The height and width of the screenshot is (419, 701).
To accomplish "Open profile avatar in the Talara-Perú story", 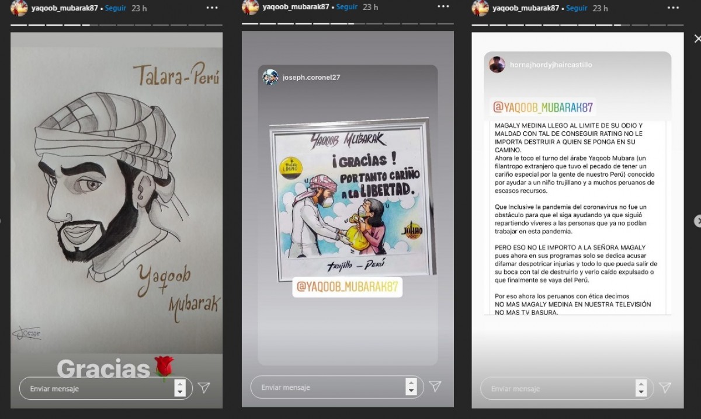I will click(x=19, y=8).
